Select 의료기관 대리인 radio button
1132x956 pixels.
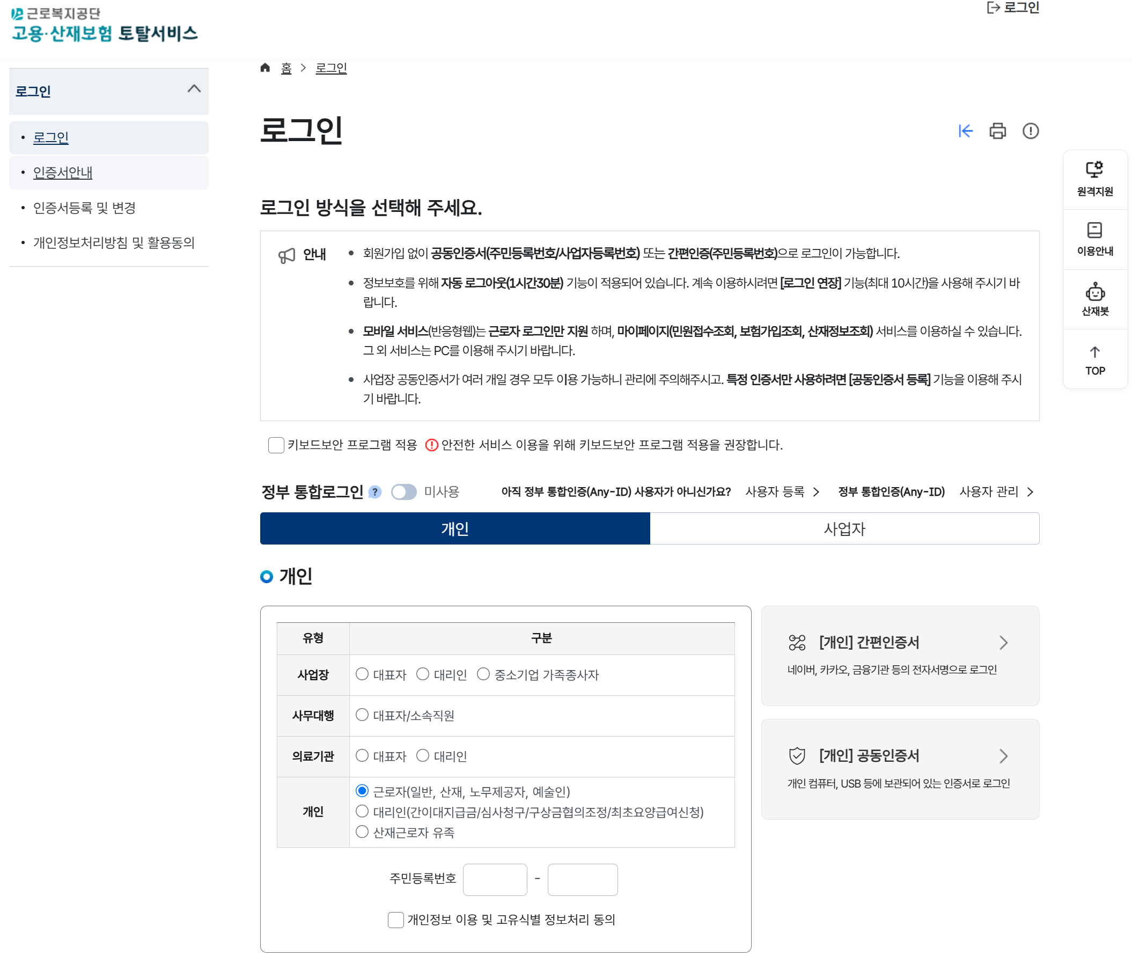(x=423, y=756)
